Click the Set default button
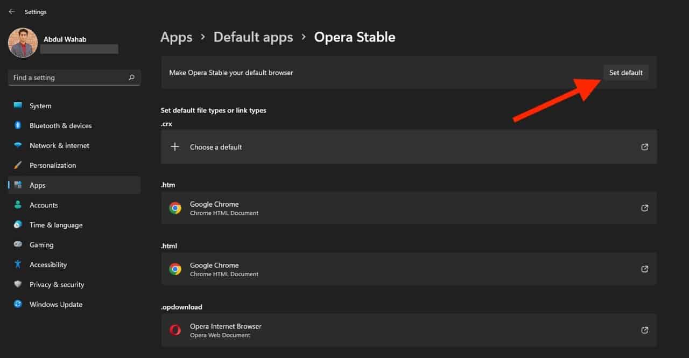 click(x=625, y=73)
